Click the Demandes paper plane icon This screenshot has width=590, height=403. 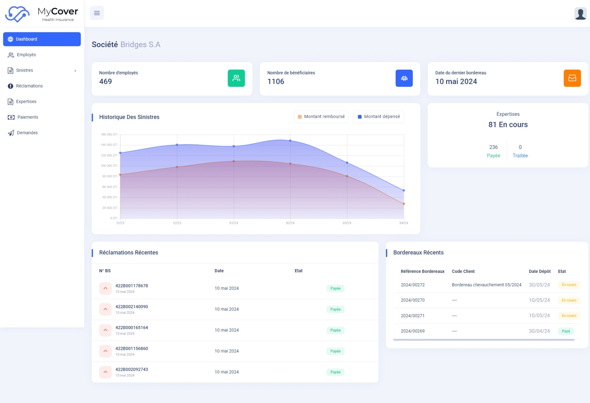(x=11, y=133)
